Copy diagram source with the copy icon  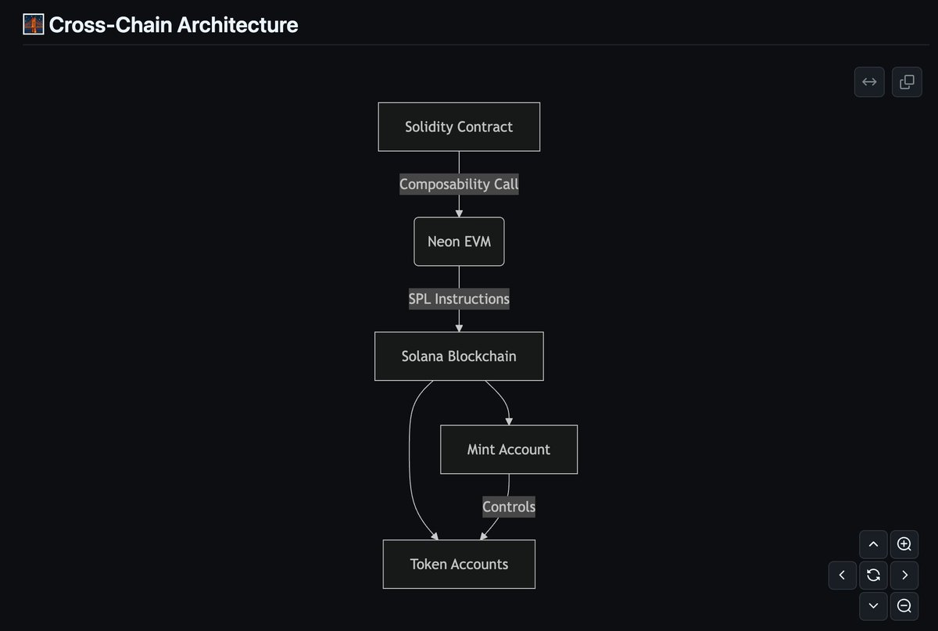click(907, 81)
